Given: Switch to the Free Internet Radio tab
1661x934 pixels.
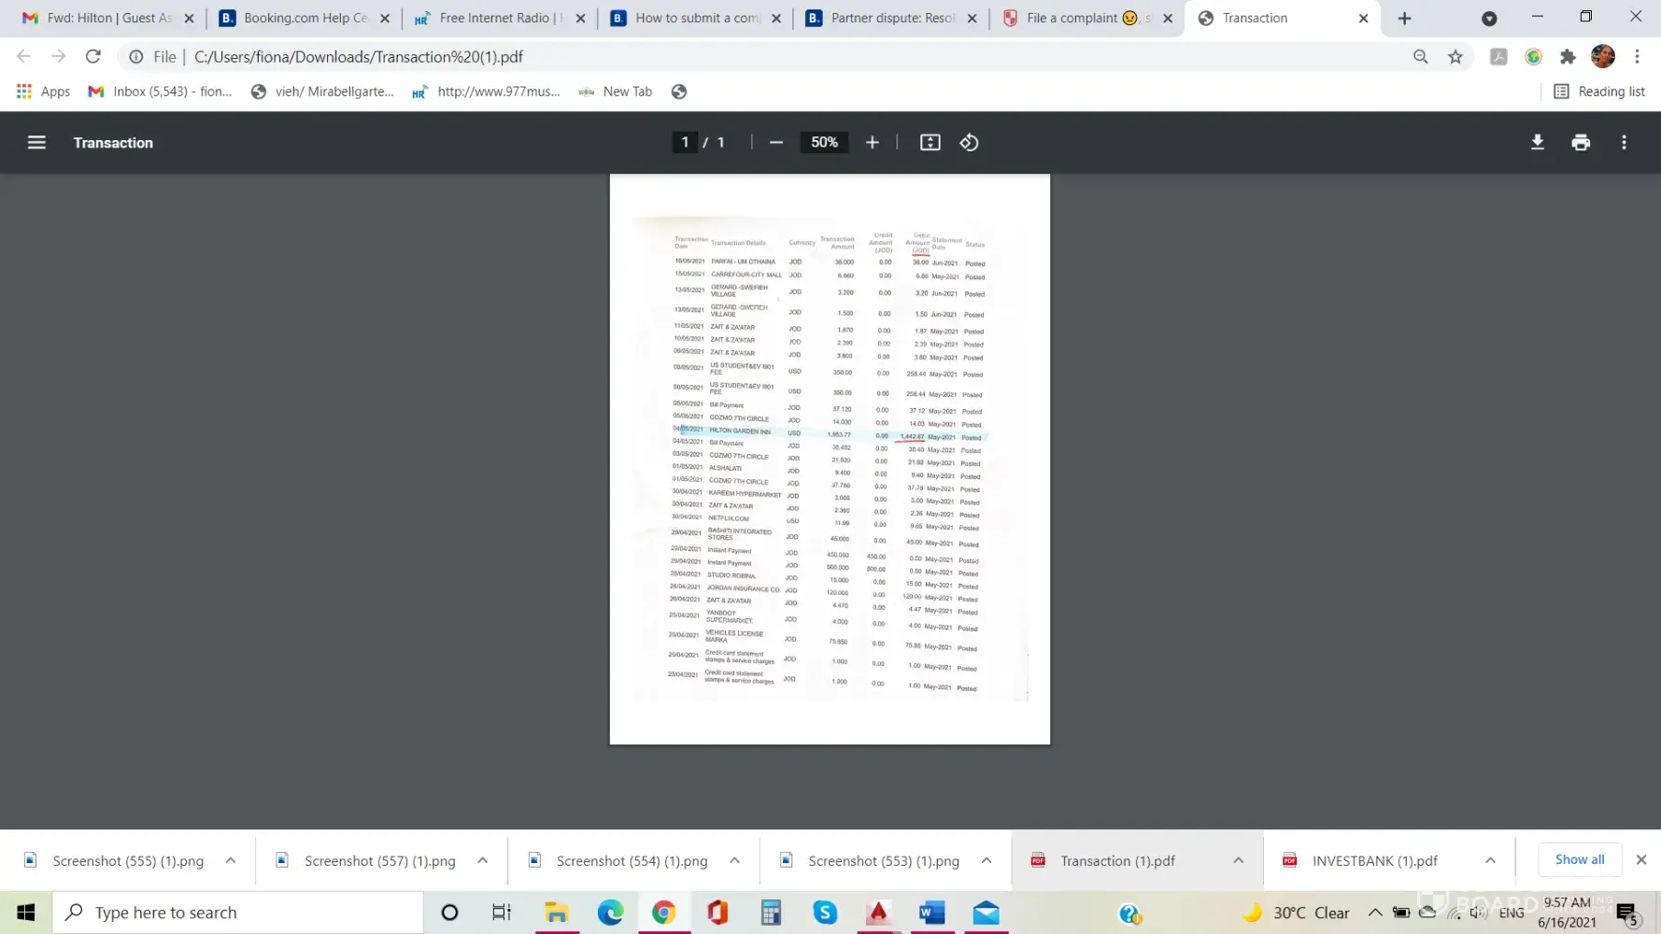Looking at the screenshot, I should pyautogui.click(x=500, y=18).
